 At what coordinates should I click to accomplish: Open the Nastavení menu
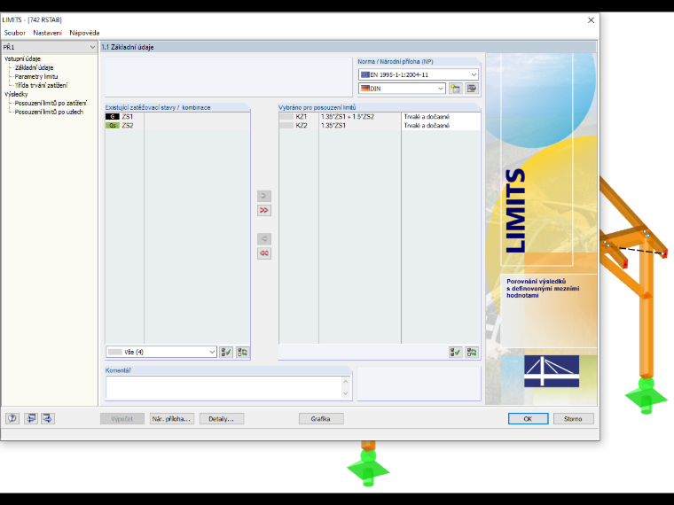47,33
